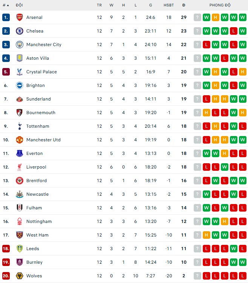Click the Manchester City crest icon
Screen dimensions: 248x283
[x=20, y=45]
